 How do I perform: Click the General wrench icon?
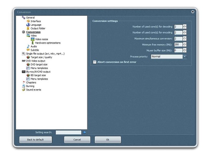tap(23, 18)
